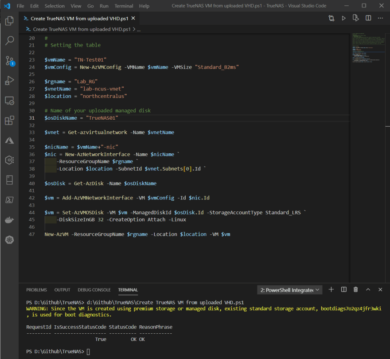
Task: Click the "Lab_RG" string on line 26
Action: (x=86, y=82)
